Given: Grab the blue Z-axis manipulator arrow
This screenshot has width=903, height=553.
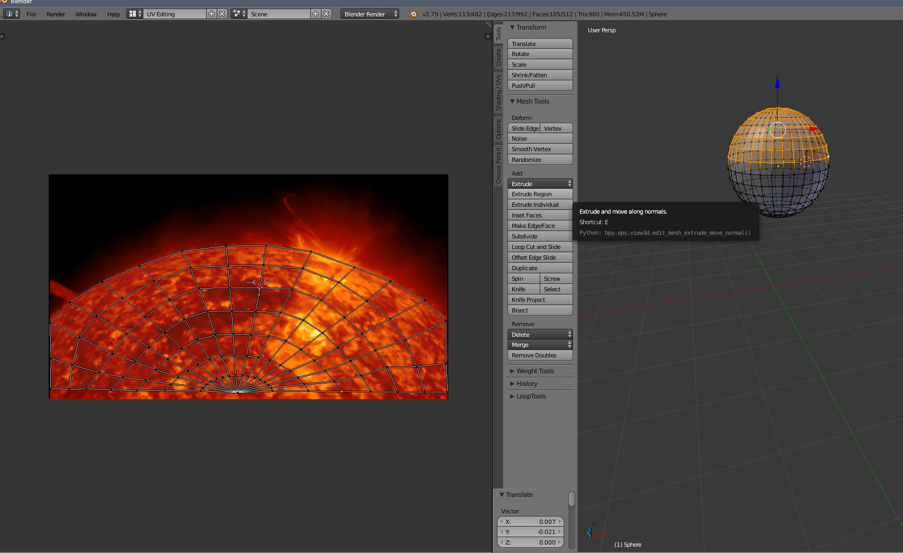Looking at the screenshot, I should [777, 82].
